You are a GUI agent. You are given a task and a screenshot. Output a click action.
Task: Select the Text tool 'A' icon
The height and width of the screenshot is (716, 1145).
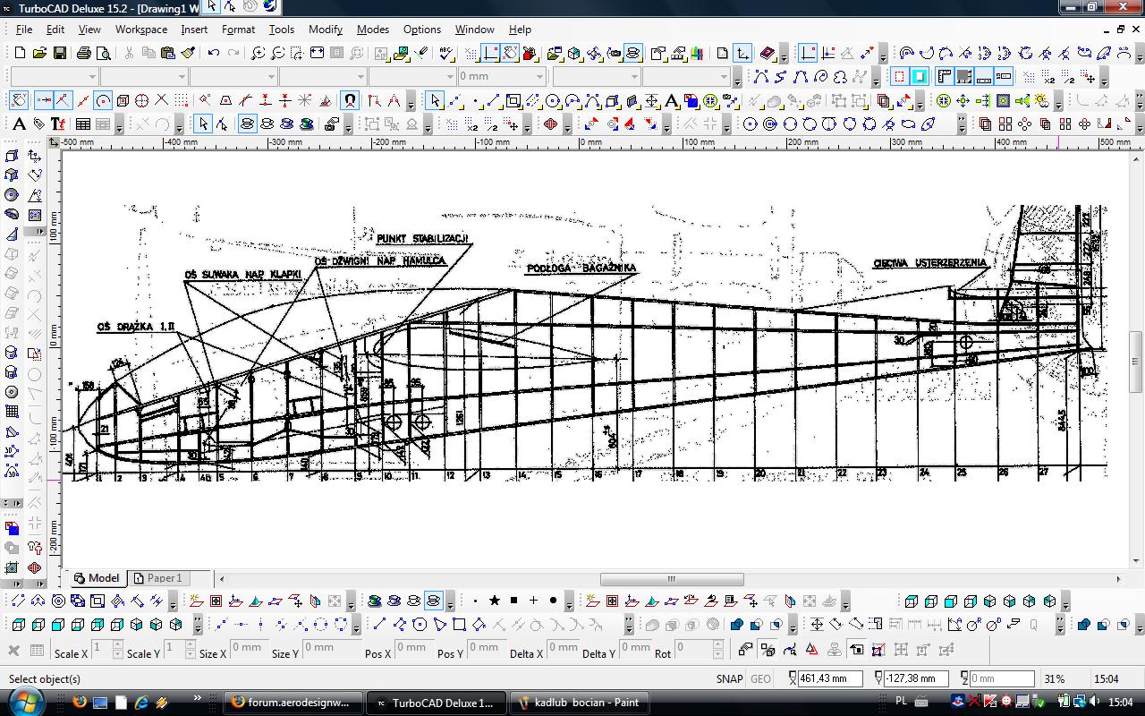coord(19,124)
